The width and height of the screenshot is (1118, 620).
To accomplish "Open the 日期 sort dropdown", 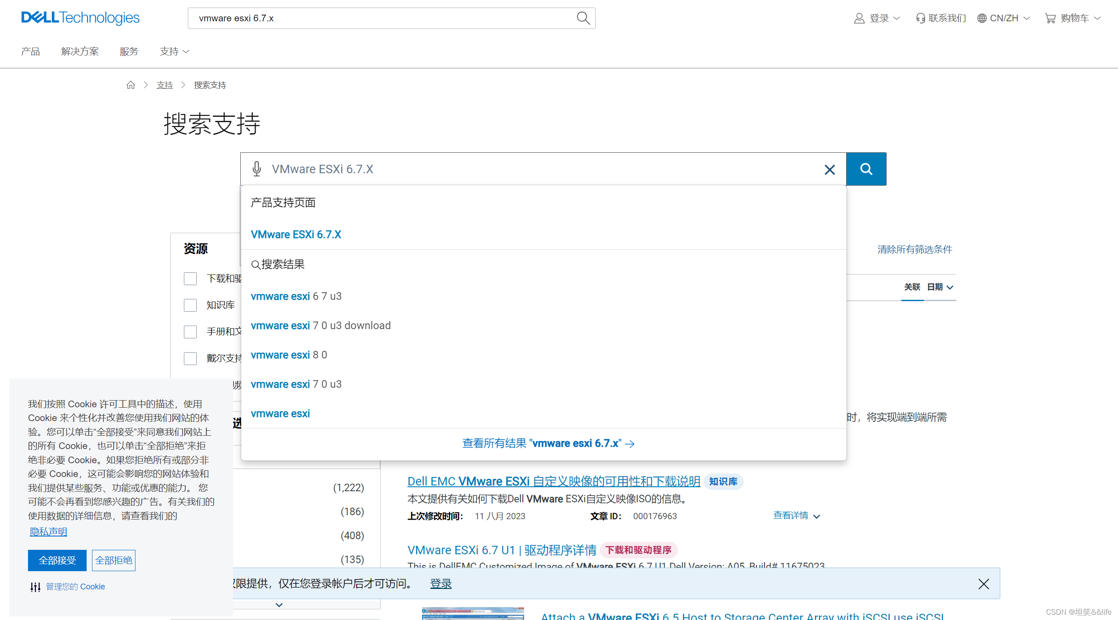I will (940, 287).
